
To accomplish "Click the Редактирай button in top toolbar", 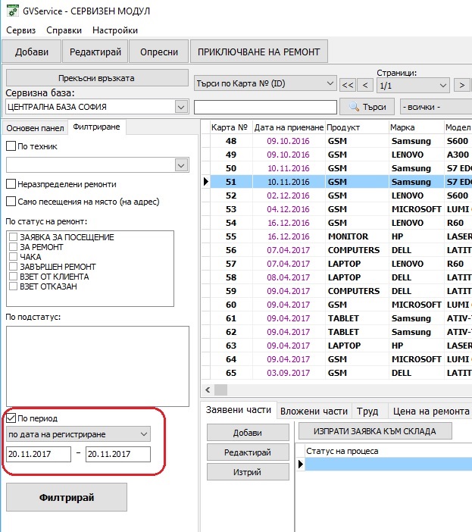I will 95,52.
